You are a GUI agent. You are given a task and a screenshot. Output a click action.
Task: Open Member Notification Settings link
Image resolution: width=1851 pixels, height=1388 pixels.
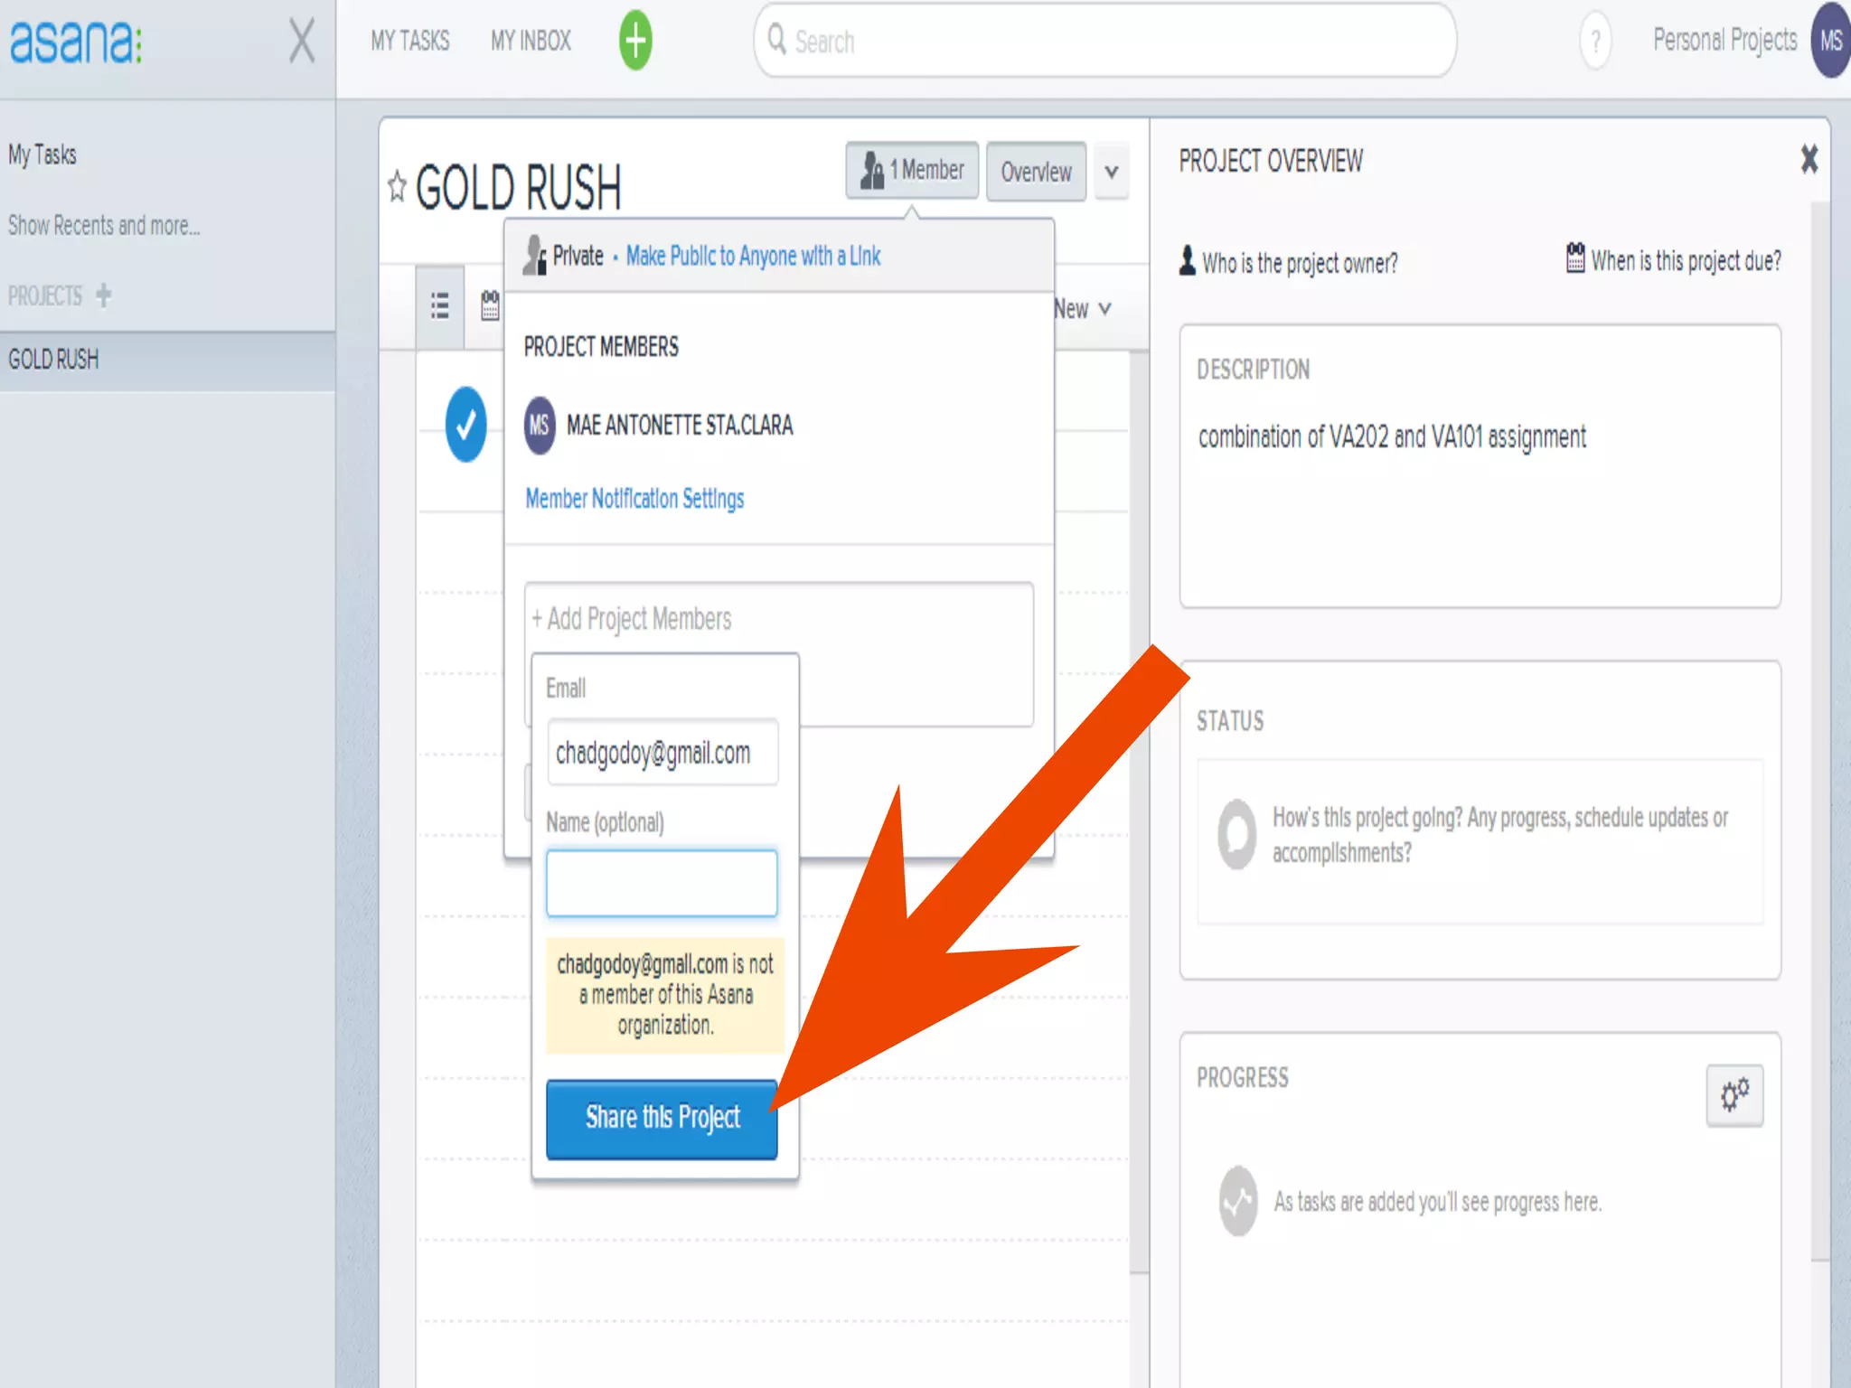pos(634,499)
